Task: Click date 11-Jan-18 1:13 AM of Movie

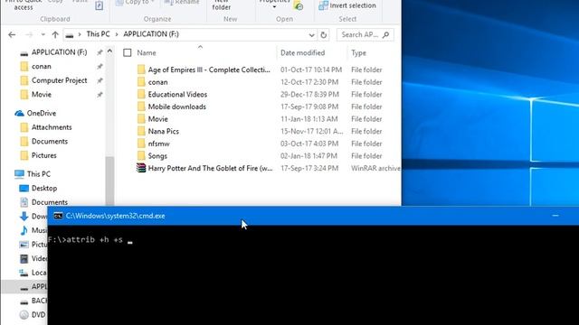Action: click(x=309, y=119)
